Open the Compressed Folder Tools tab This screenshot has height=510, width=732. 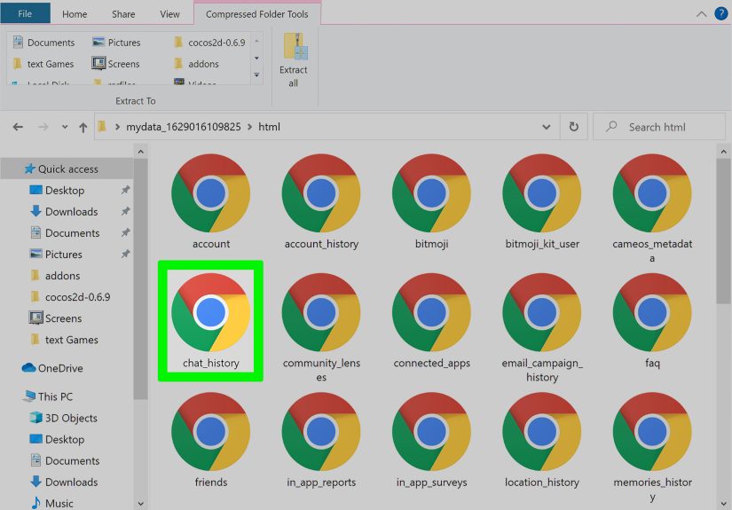click(x=257, y=14)
